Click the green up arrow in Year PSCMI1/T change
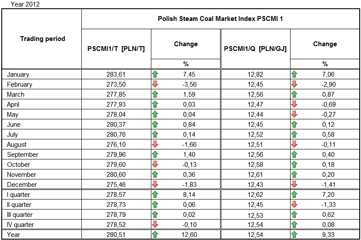The height and width of the screenshot is (240, 361). (x=155, y=235)
